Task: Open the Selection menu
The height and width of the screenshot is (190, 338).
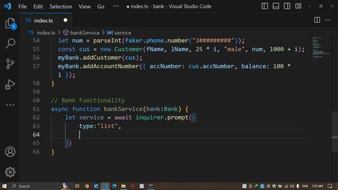Action: [x=61, y=6]
